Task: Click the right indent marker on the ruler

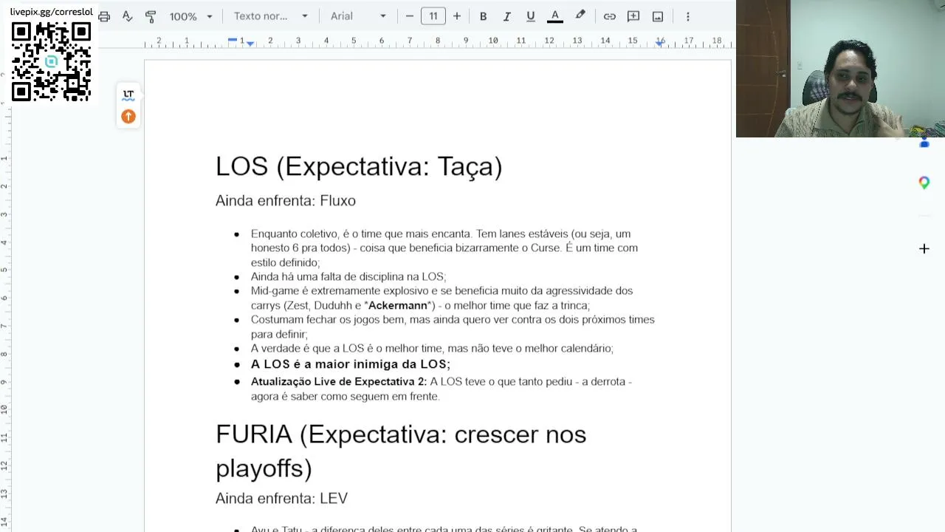Action: click(x=660, y=44)
